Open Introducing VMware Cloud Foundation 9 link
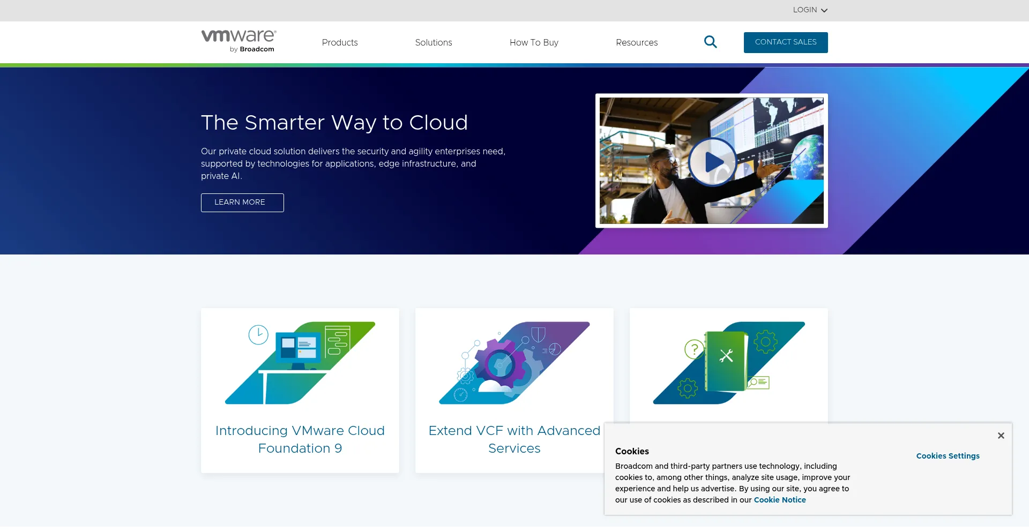This screenshot has height=532, width=1029. tap(300, 439)
